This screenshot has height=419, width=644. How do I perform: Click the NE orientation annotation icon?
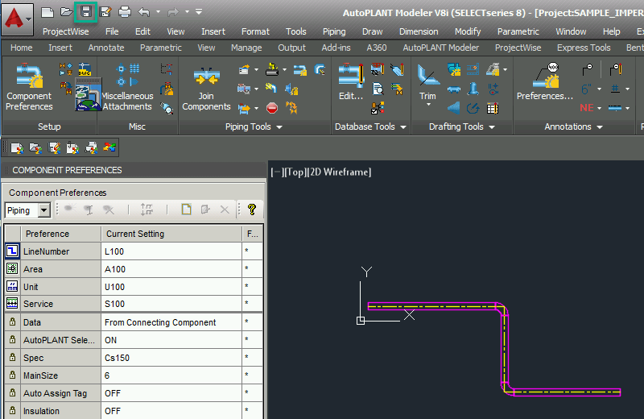[x=587, y=108]
